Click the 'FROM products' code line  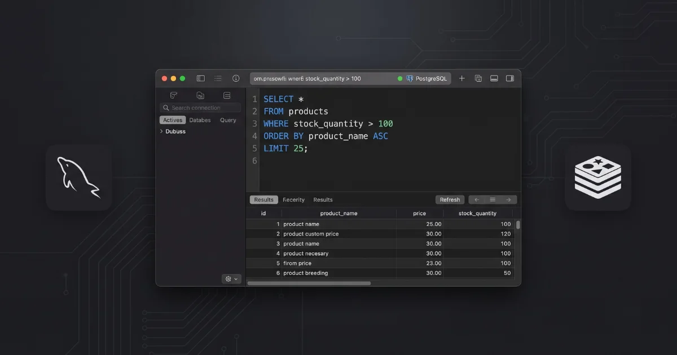pyautogui.click(x=296, y=112)
